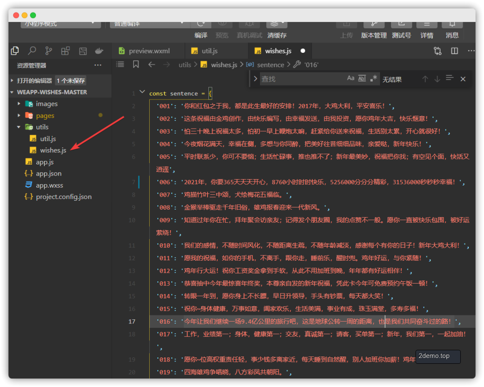484x387 pixels.
Task: Fold the const sentence code block
Action: click(142, 92)
